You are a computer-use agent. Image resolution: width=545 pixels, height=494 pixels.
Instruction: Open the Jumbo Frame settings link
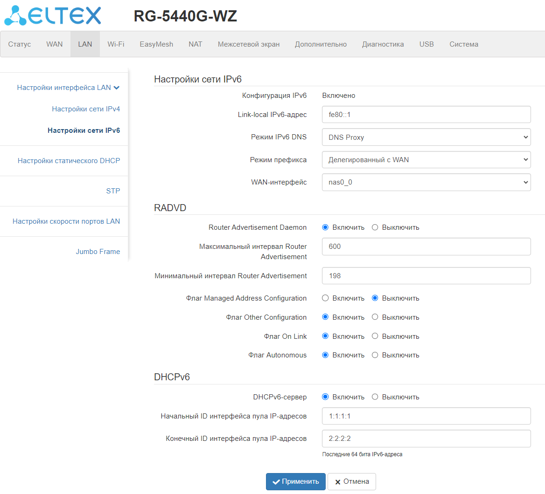(x=98, y=252)
